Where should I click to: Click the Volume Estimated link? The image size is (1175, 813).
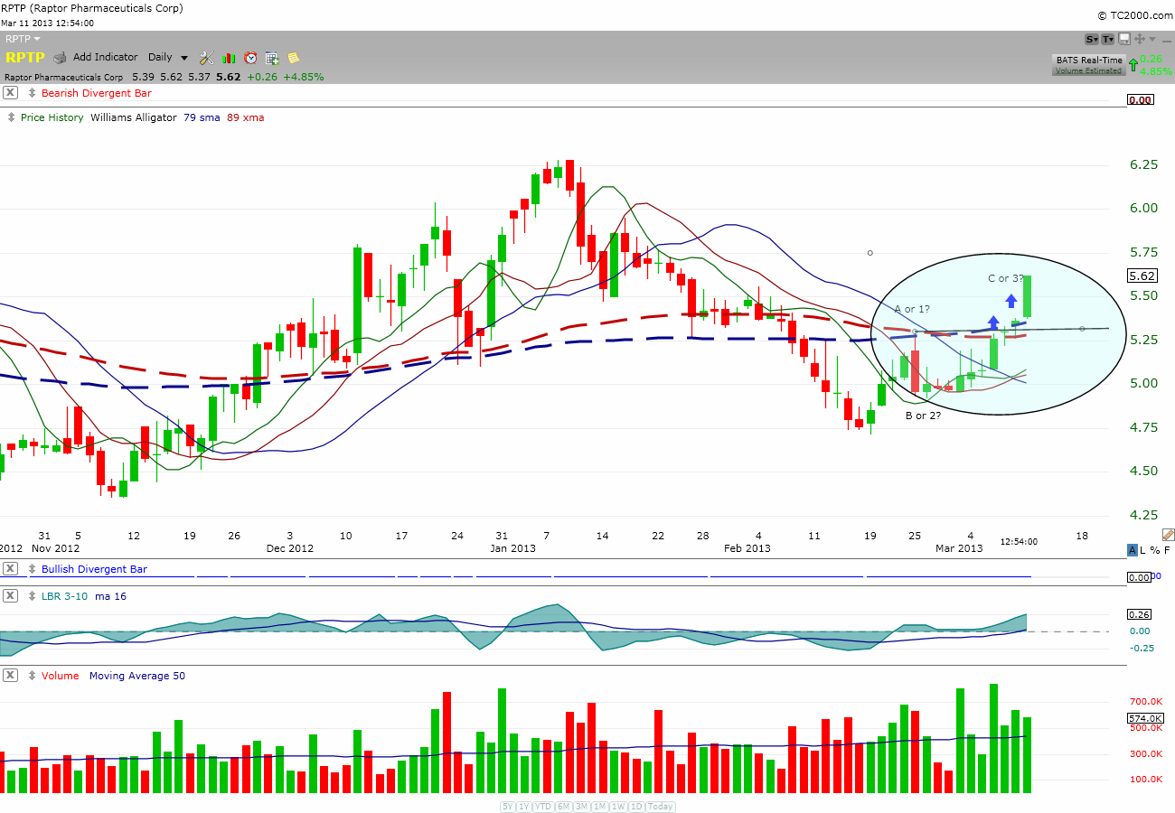point(1088,70)
